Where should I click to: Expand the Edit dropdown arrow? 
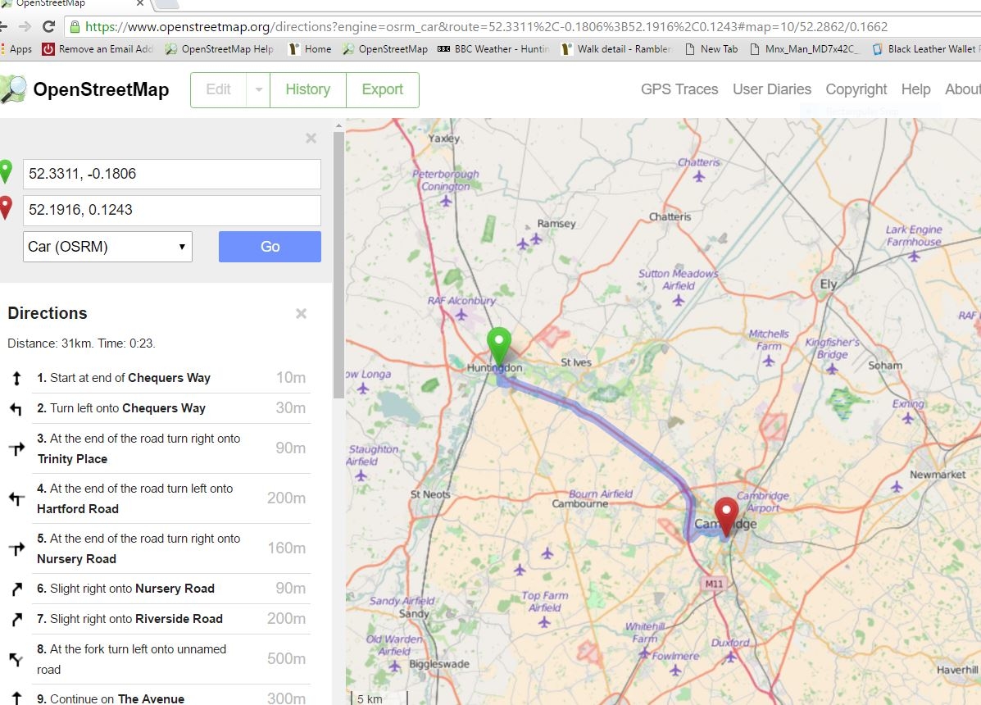point(258,89)
